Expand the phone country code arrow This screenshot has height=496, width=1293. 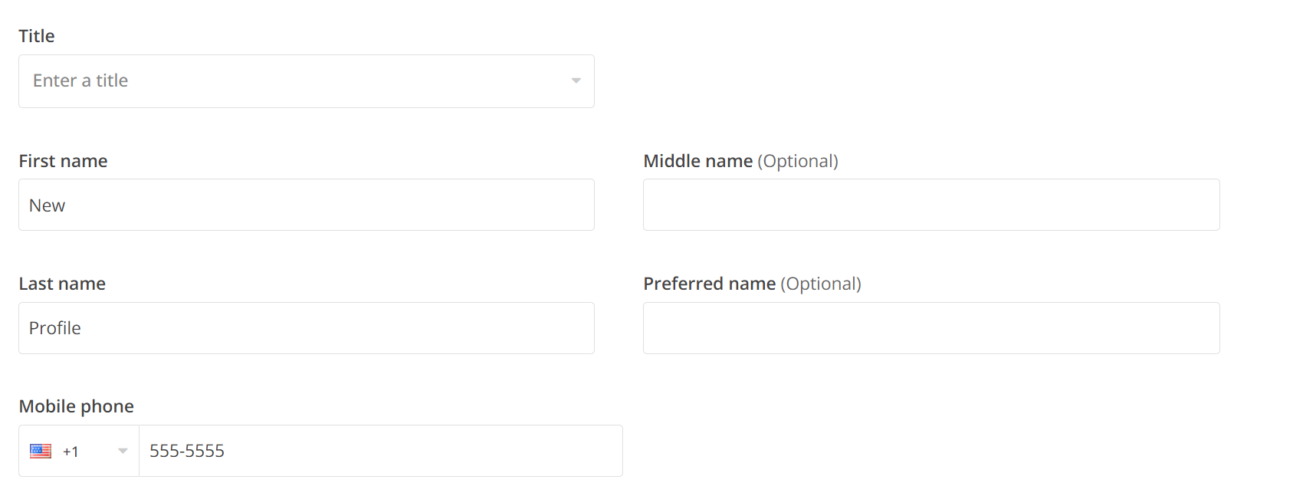point(123,451)
